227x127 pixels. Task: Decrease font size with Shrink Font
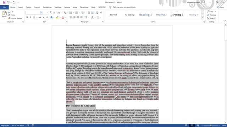(54, 13)
